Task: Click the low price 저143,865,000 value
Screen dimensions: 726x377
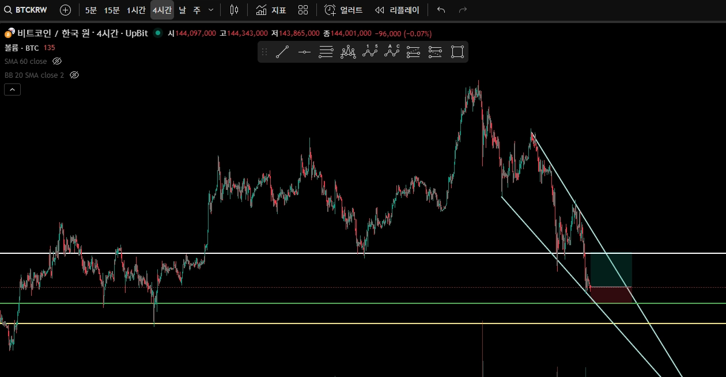Action: click(296, 33)
